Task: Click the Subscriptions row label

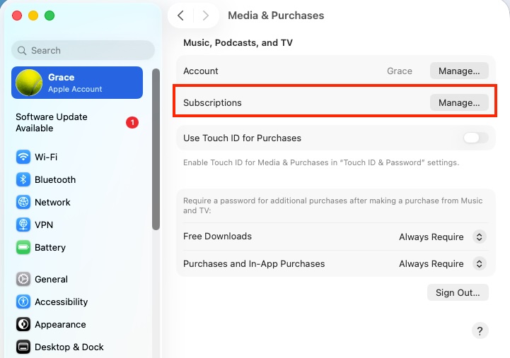Action: pos(212,103)
